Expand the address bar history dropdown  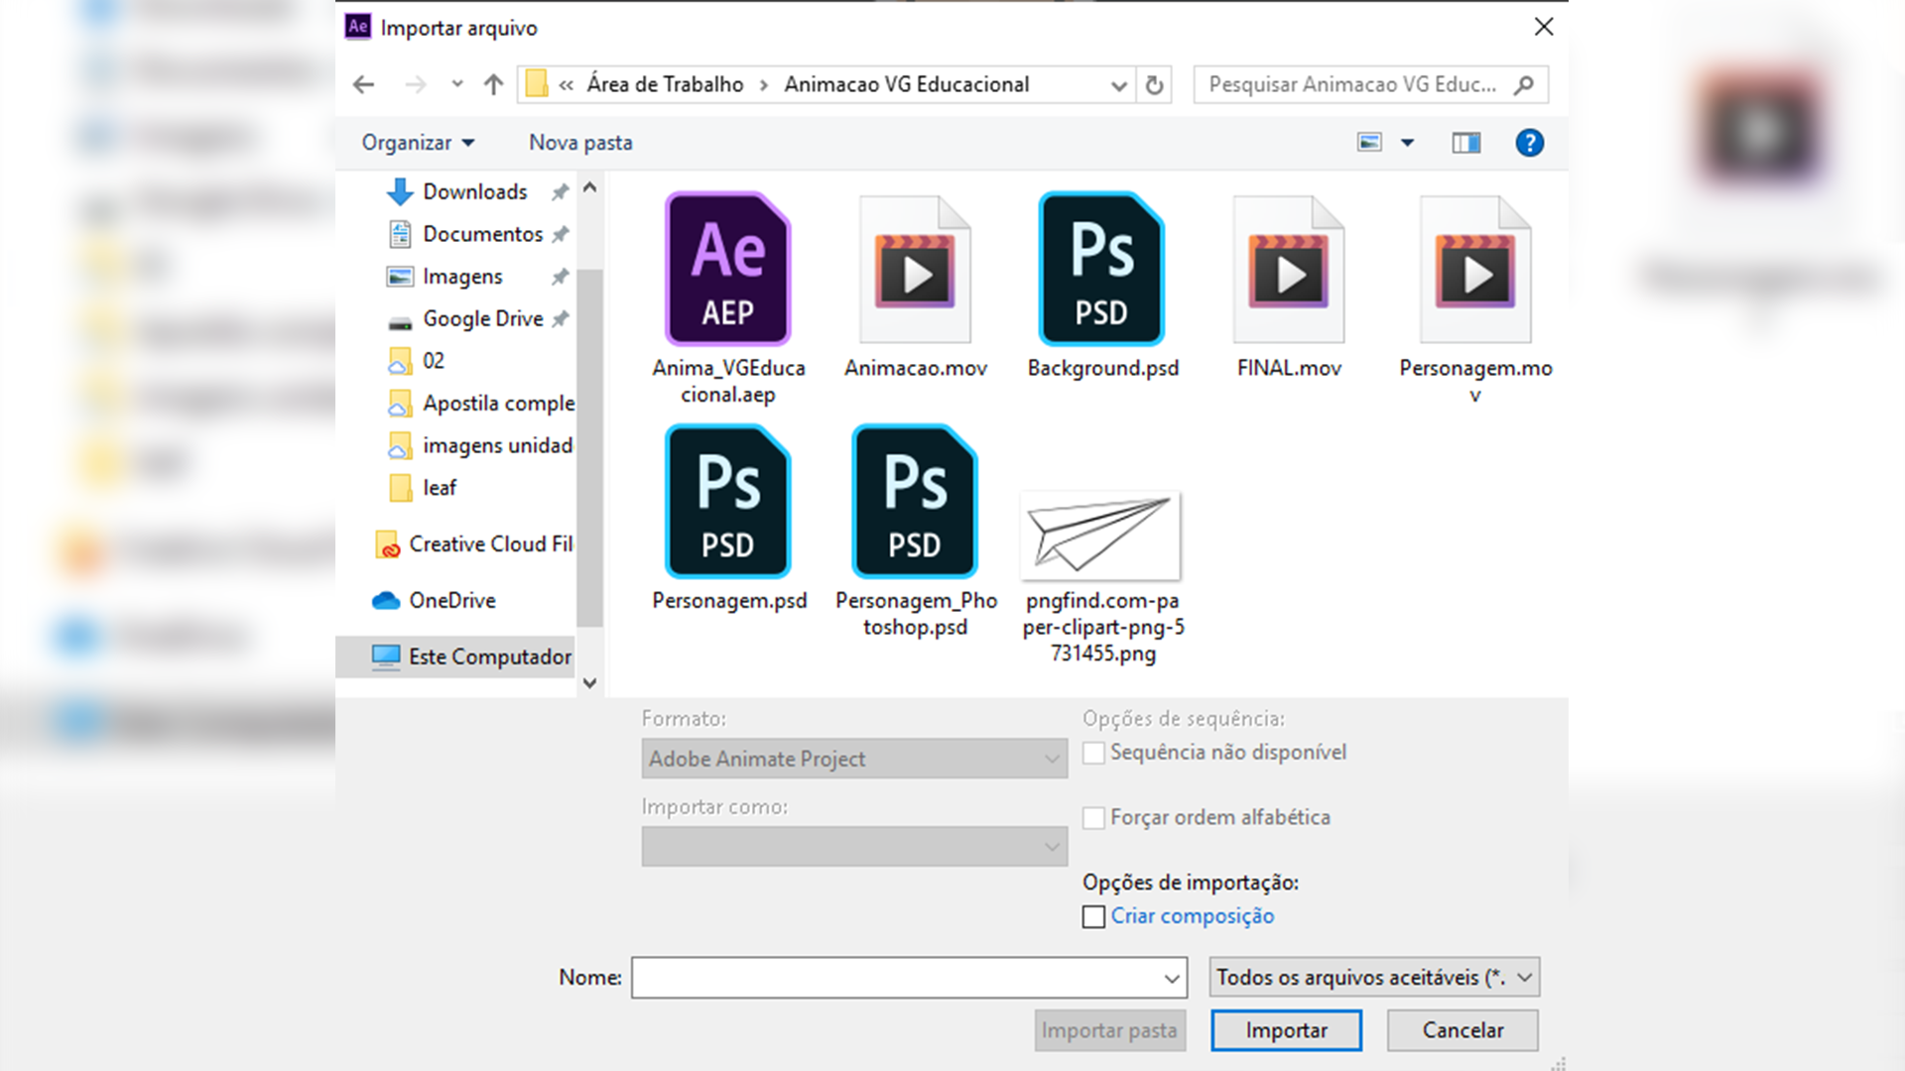pos(1118,86)
